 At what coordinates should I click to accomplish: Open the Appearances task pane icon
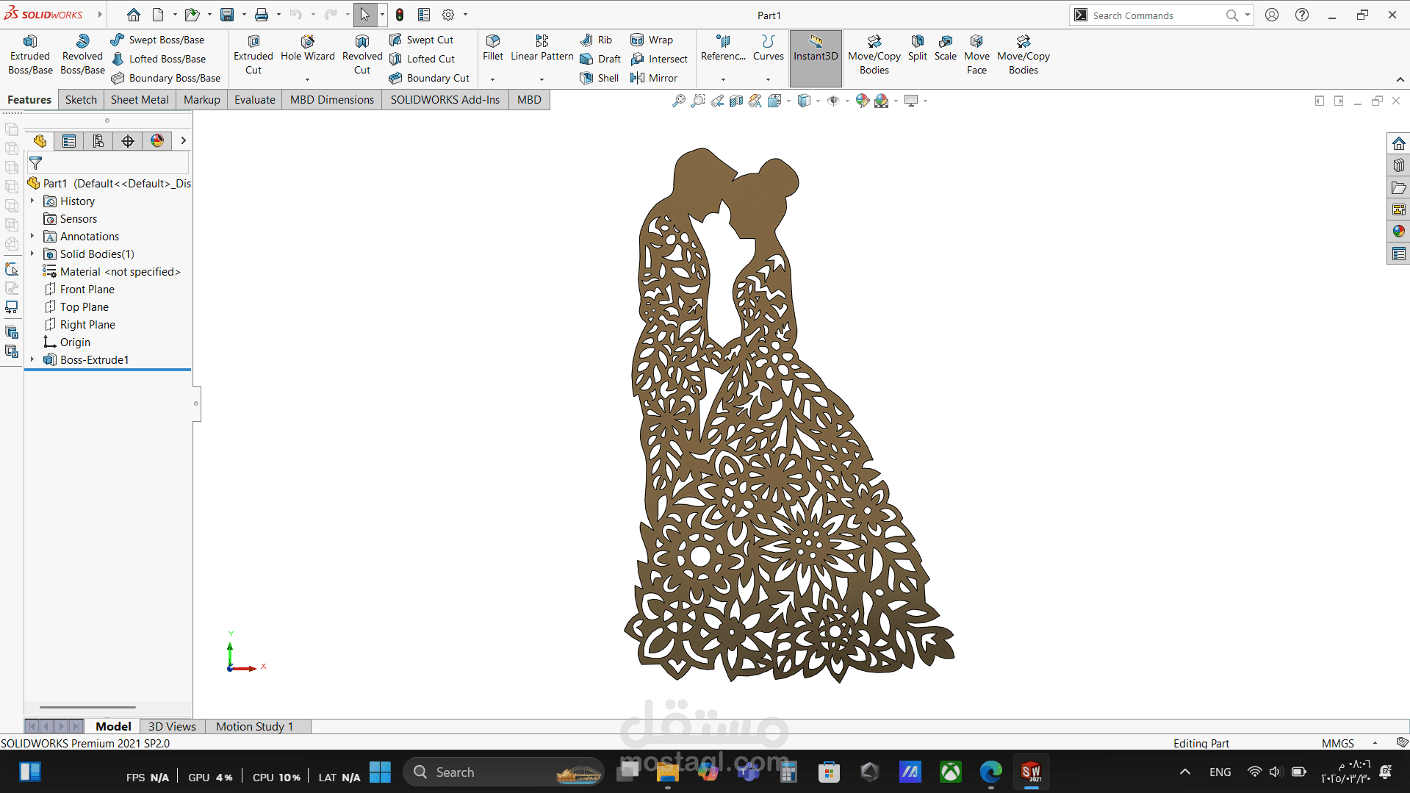tap(1398, 232)
